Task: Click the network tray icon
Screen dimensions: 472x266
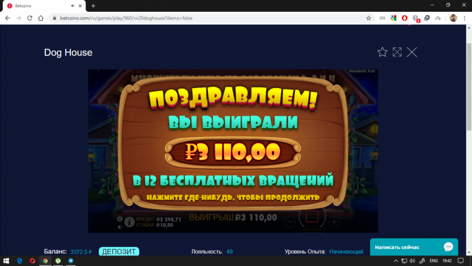Action: [x=404, y=261]
